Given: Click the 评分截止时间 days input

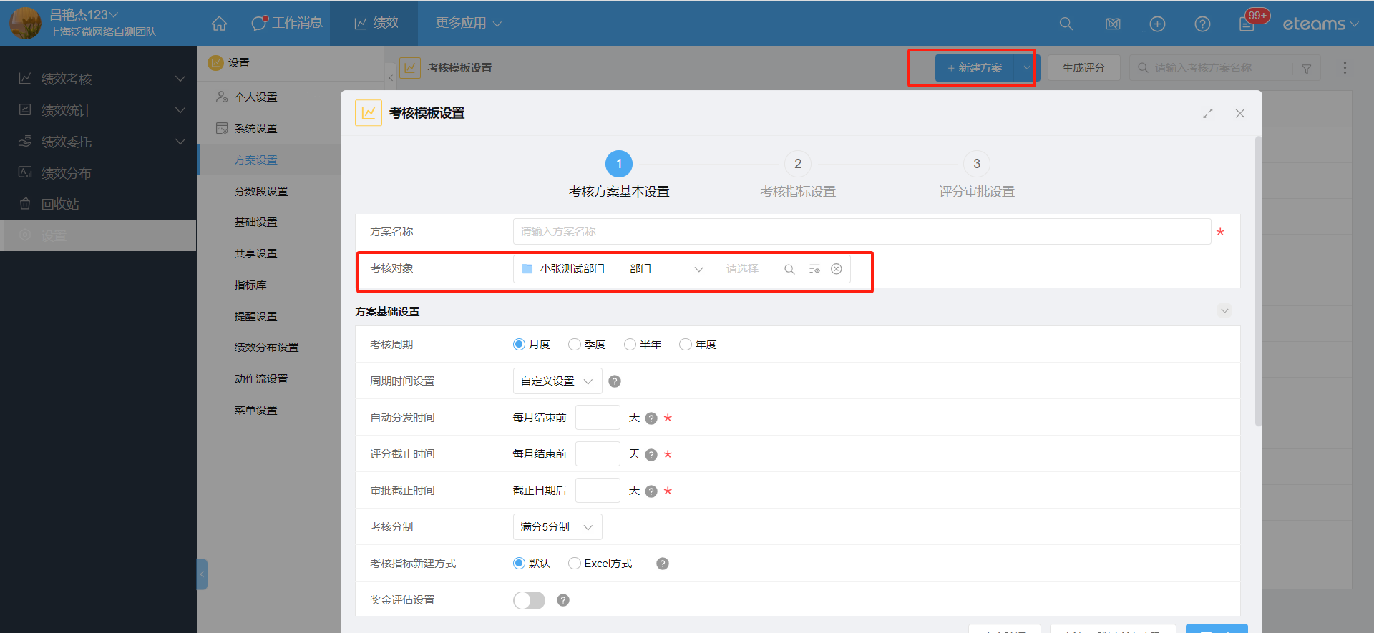Looking at the screenshot, I should tap(598, 453).
